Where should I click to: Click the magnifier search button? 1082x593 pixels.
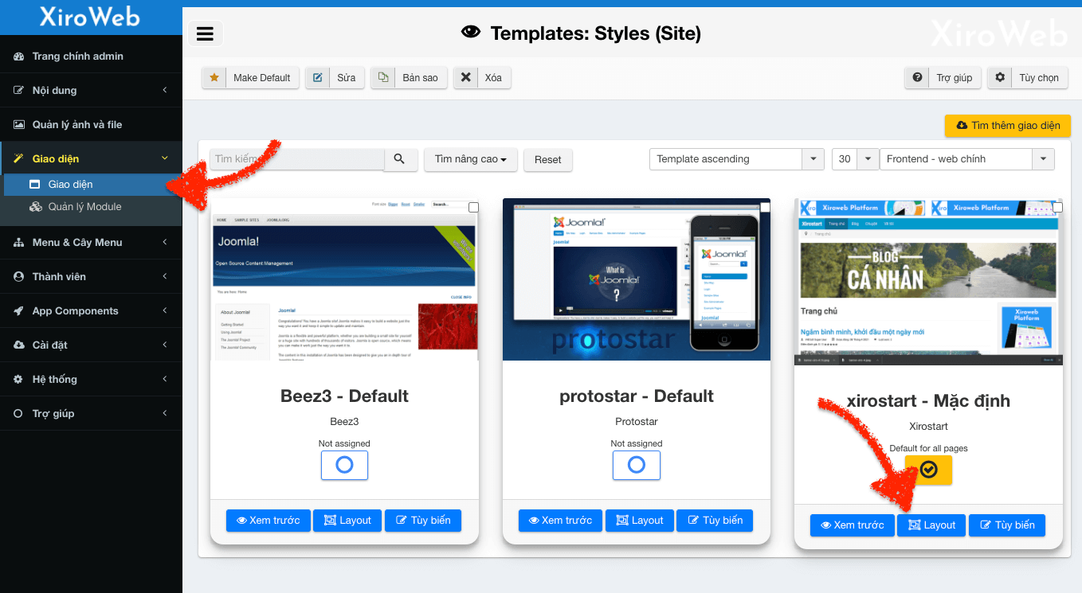[401, 159]
